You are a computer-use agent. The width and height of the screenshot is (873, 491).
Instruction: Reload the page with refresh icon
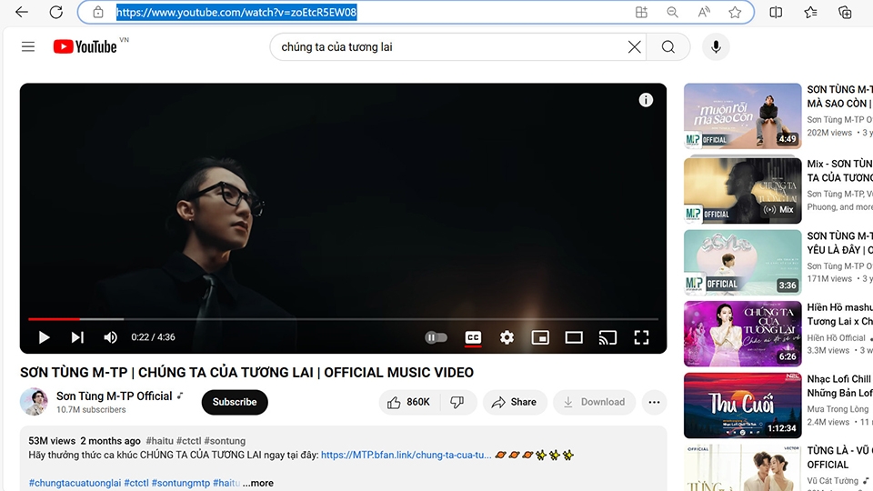click(56, 12)
